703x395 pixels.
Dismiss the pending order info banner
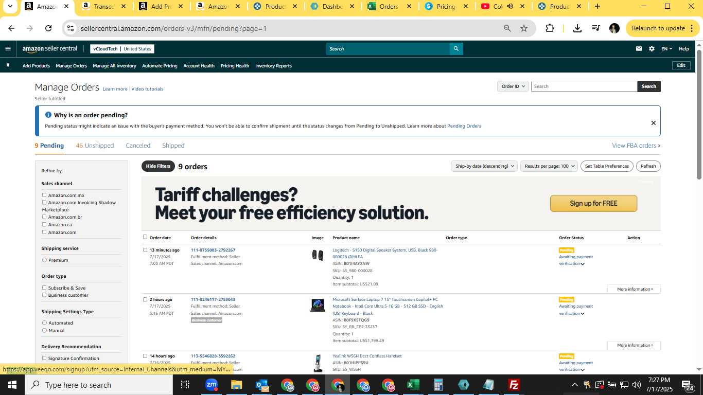[653, 123]
